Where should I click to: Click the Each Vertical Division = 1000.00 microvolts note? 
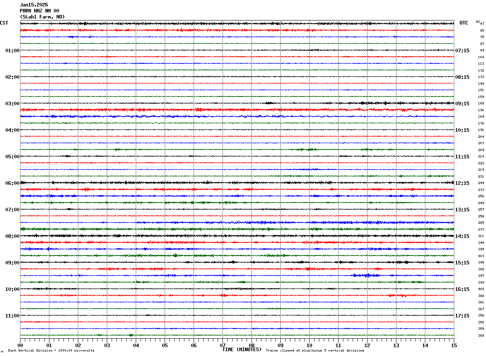click(51, 351)
